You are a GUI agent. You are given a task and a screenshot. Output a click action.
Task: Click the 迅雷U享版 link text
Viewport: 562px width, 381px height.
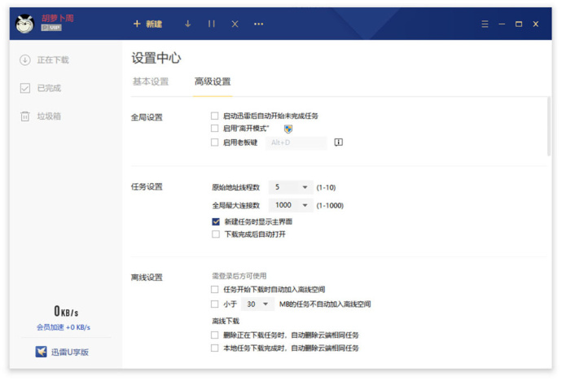[x=70, y=352]
